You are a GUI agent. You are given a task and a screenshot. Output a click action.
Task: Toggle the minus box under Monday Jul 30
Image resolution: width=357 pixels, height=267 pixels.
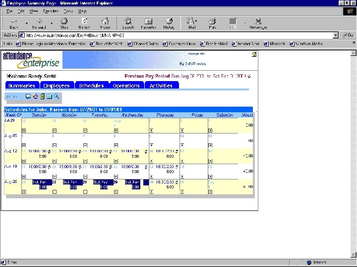pyautogui.click(x=55, y=131)
